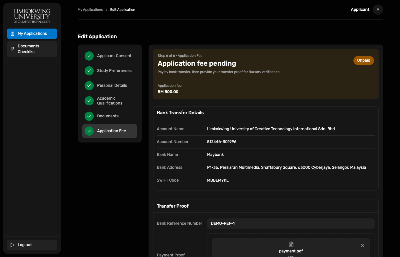Click the payment.pdf file icon
Screen dimensions: 400x257
(291, 244)
